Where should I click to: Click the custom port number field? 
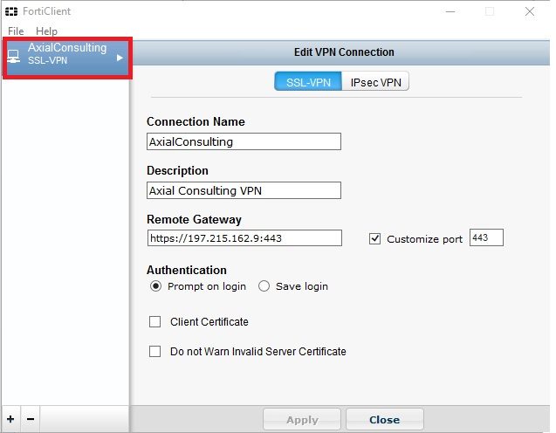click(486, 237)
